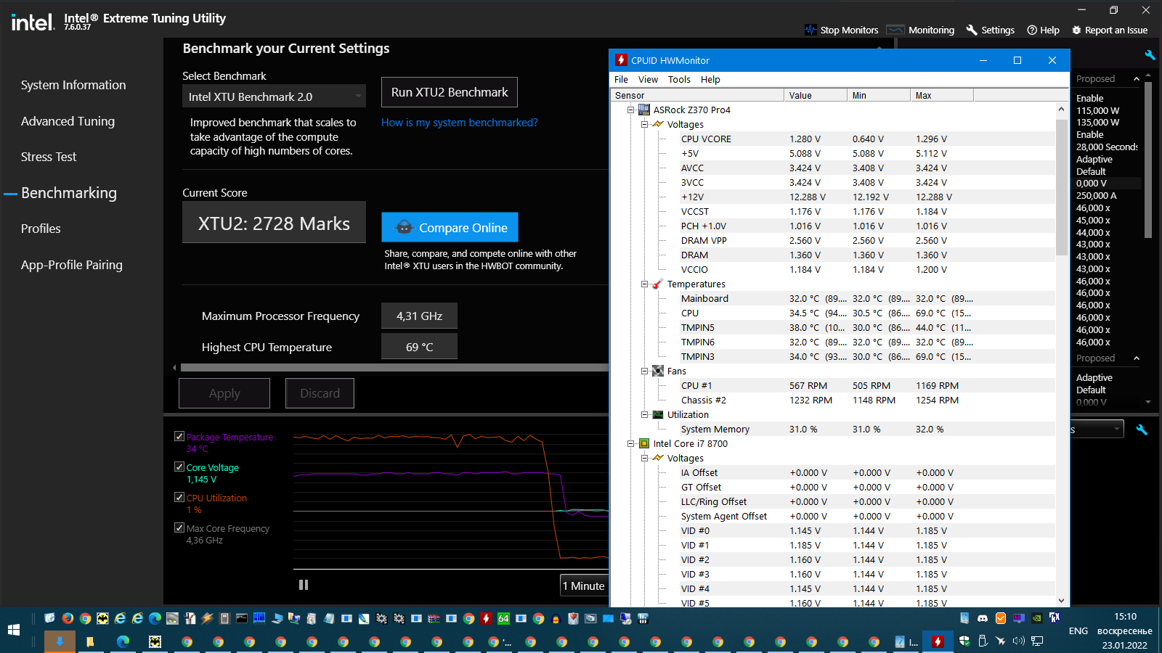Click the volume speaker tray icon
The image size is (1162, 653).
coord(1018,641)
